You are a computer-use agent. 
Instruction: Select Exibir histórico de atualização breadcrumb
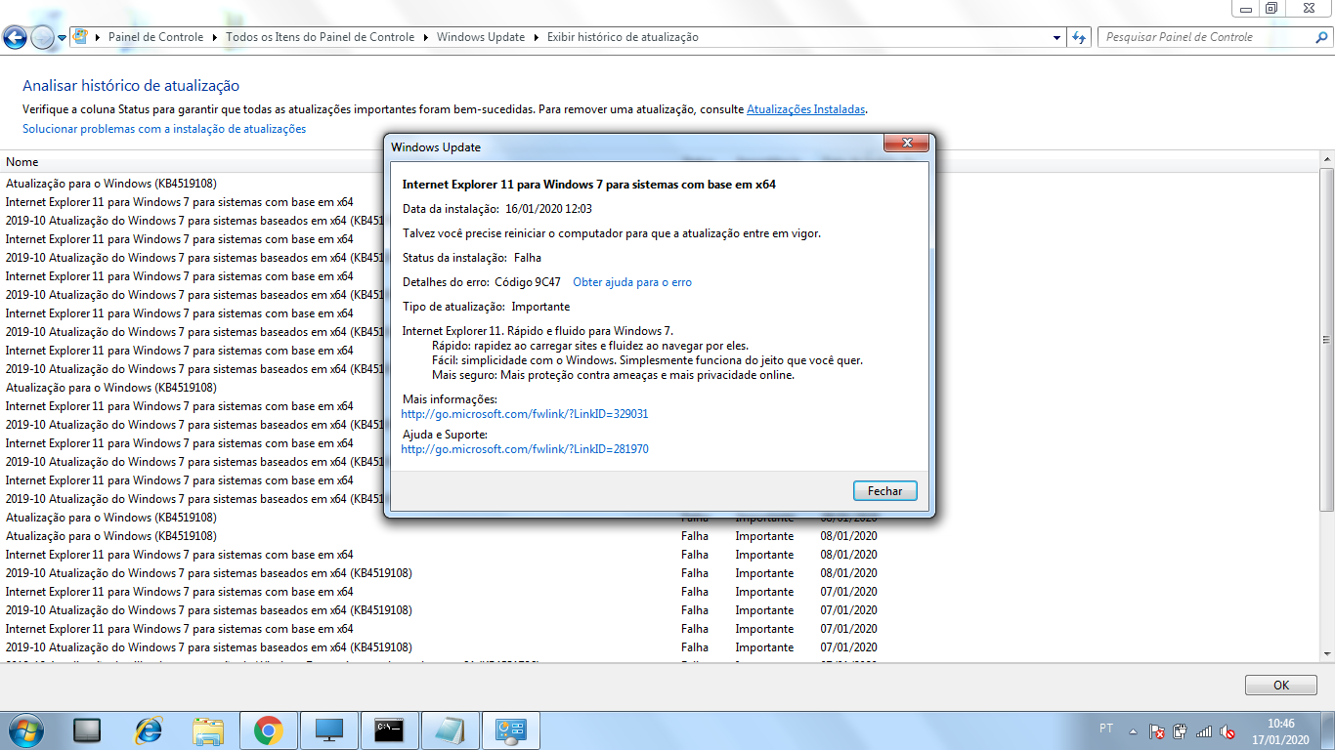pos(623,37)
